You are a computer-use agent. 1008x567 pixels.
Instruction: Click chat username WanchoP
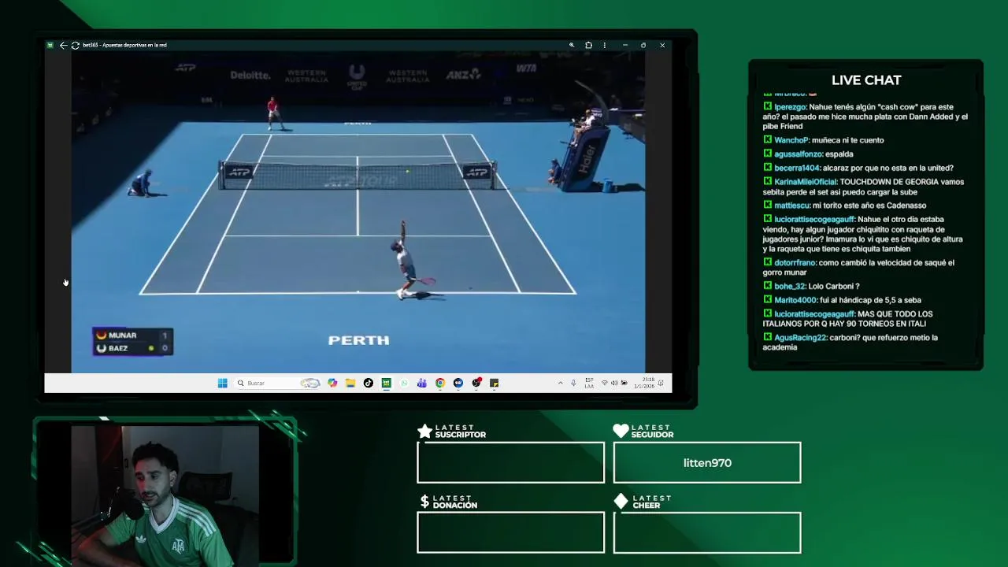pos(791,140)
